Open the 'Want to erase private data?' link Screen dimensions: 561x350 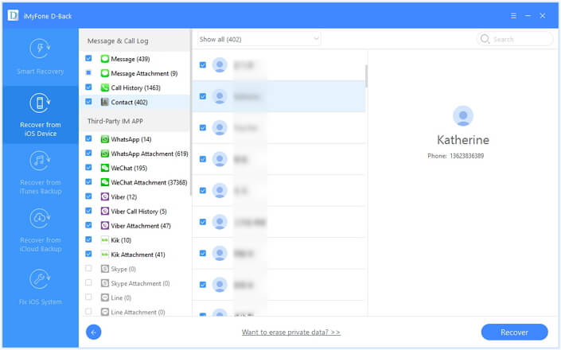click(291, 332)
